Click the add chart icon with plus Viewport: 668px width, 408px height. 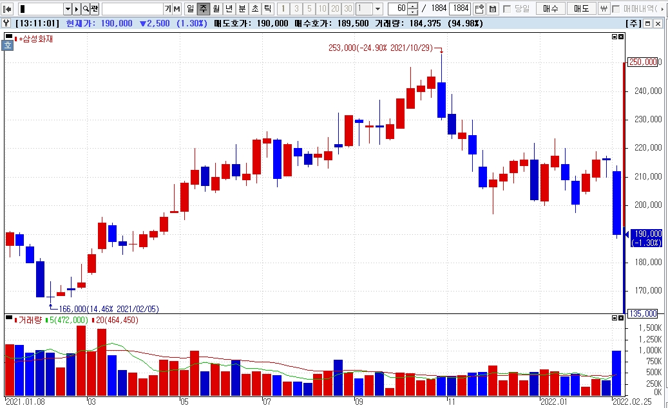(x=479, y=9)
